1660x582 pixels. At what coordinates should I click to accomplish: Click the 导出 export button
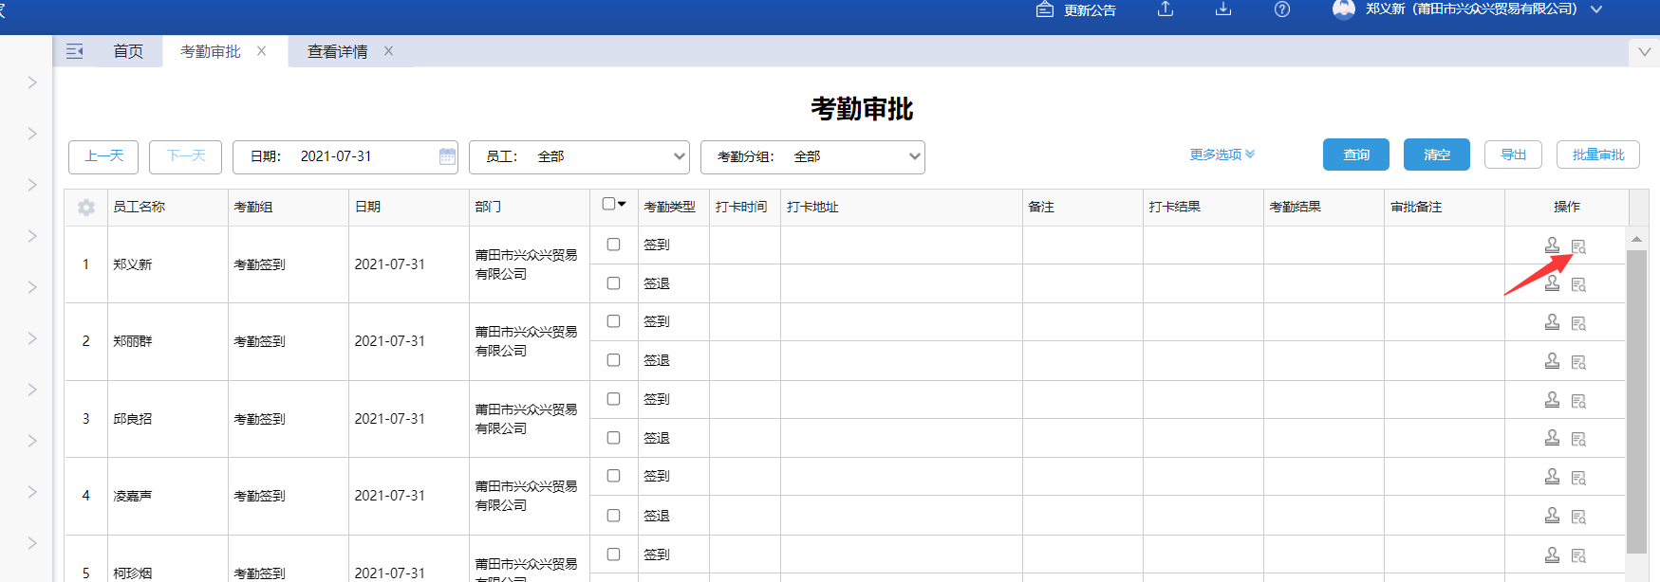[x=1513, y=155]
